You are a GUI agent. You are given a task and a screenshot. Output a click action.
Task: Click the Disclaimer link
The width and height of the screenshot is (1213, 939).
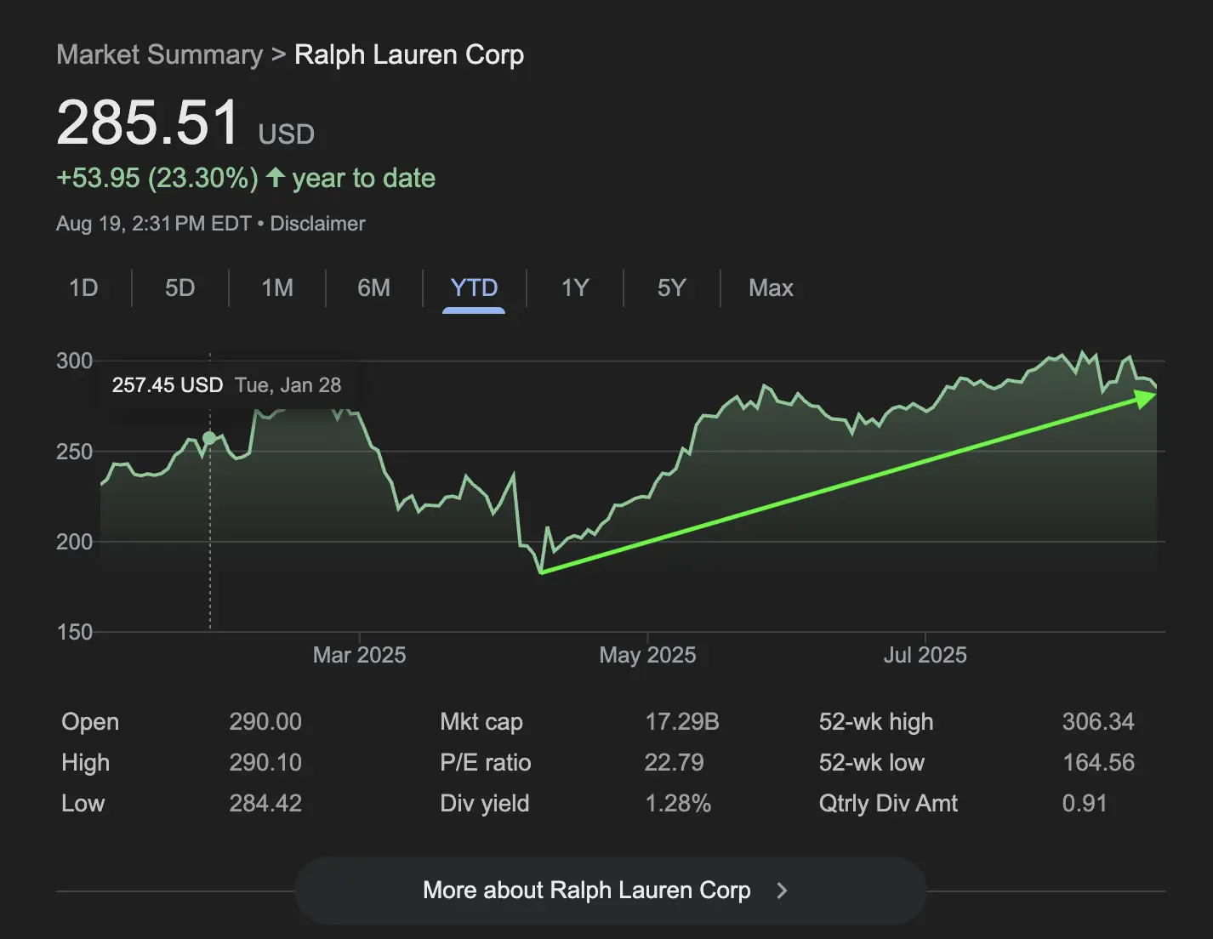(x=317, y=224)
